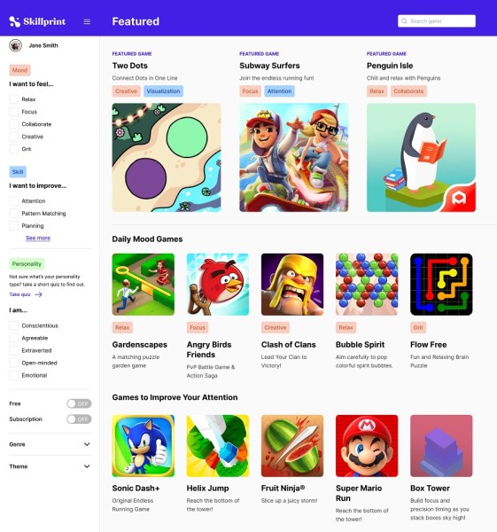Open the Clash of Clans game icon
The width and height of the screenshot is (497, 532).
pos(292,285)
